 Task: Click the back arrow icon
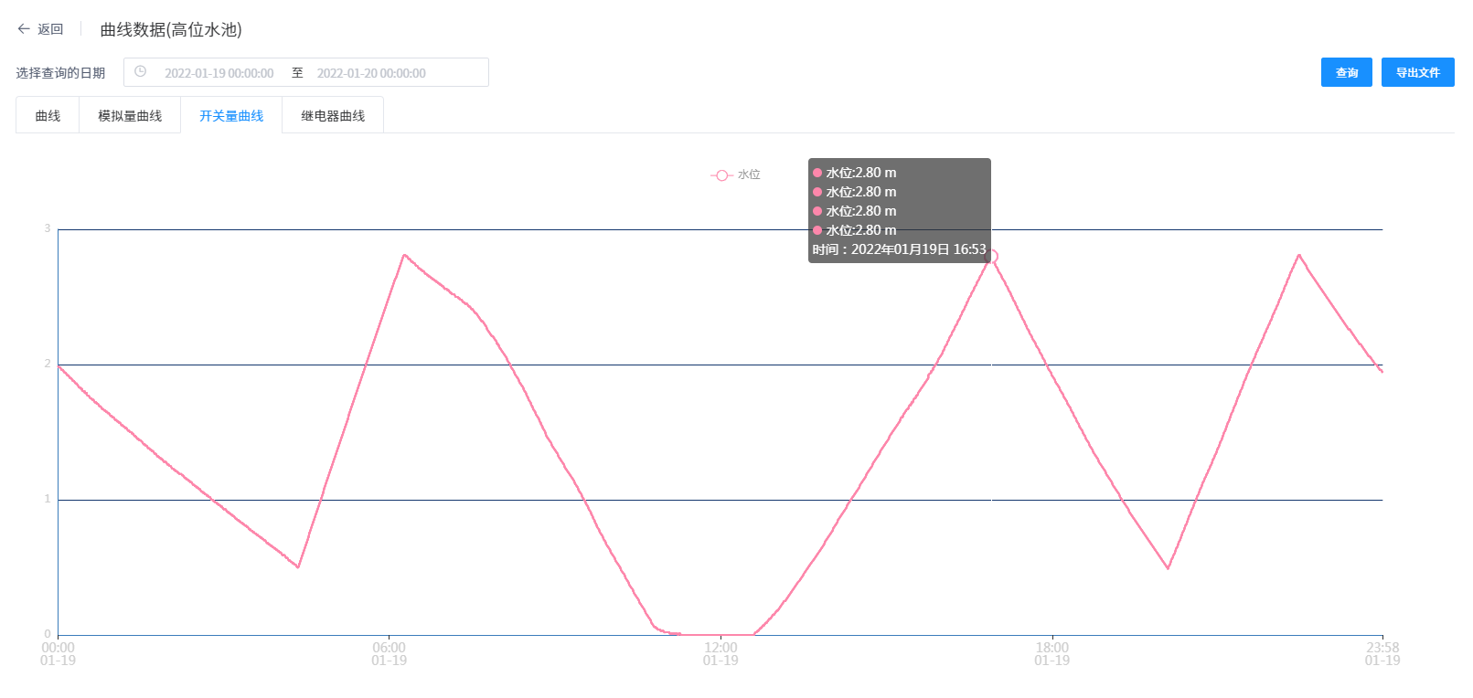pyautogui.click(x=24, y=29)
